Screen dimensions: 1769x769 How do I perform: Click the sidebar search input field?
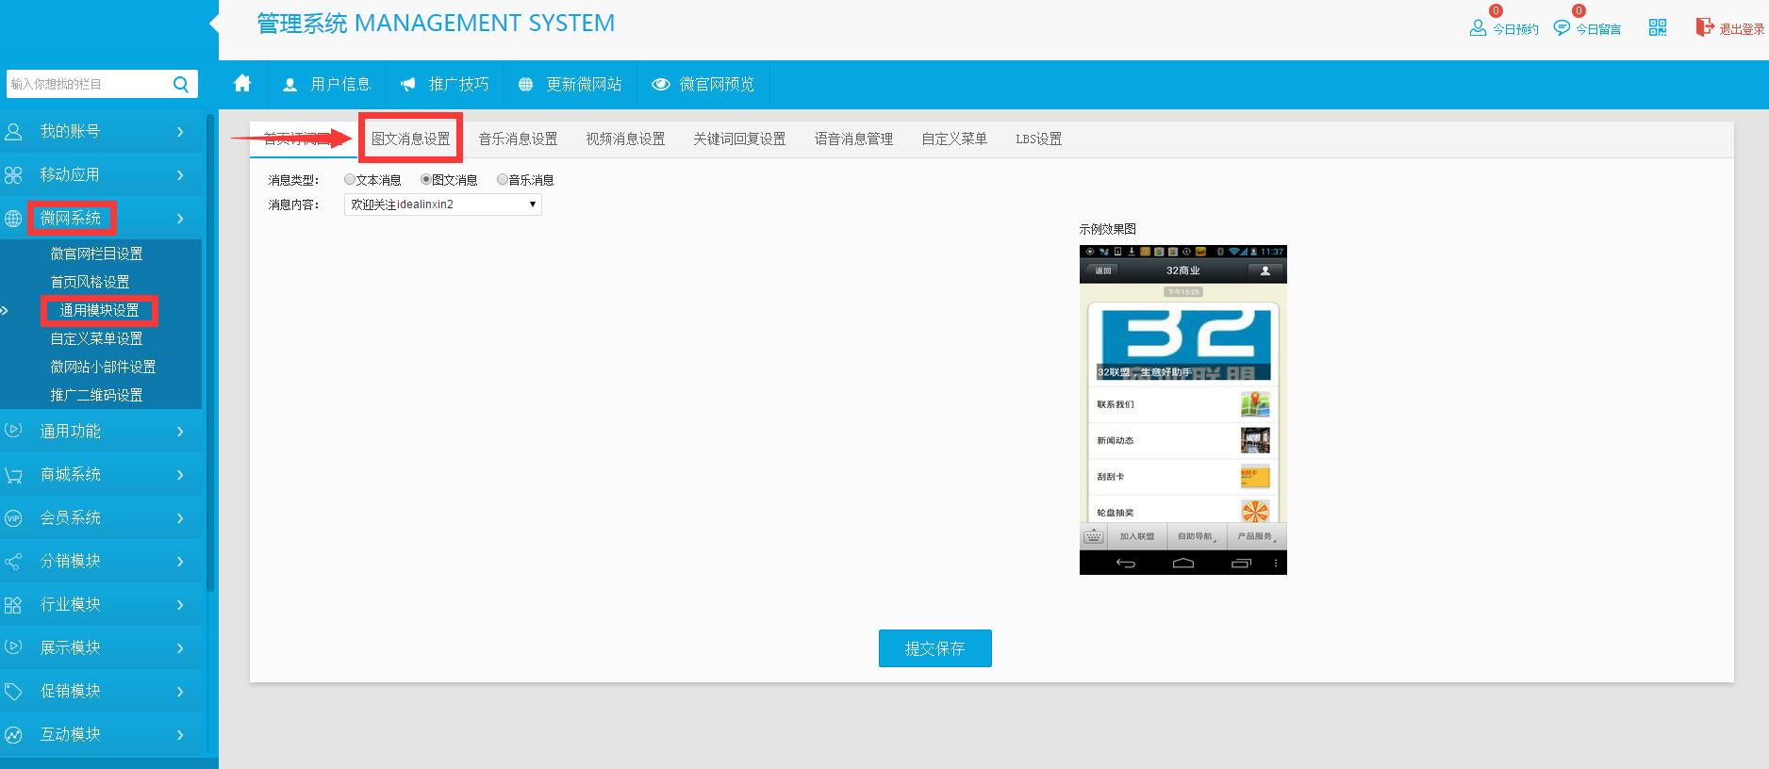[88, 84]
